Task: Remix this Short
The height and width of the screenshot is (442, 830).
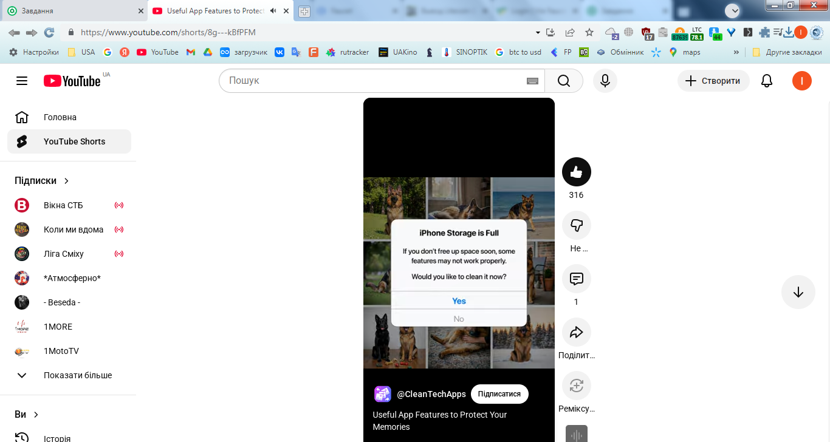Action: (577, 386)
